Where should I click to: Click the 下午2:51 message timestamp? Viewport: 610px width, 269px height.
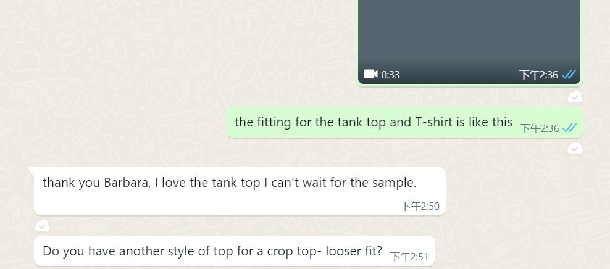coord(409,257)
